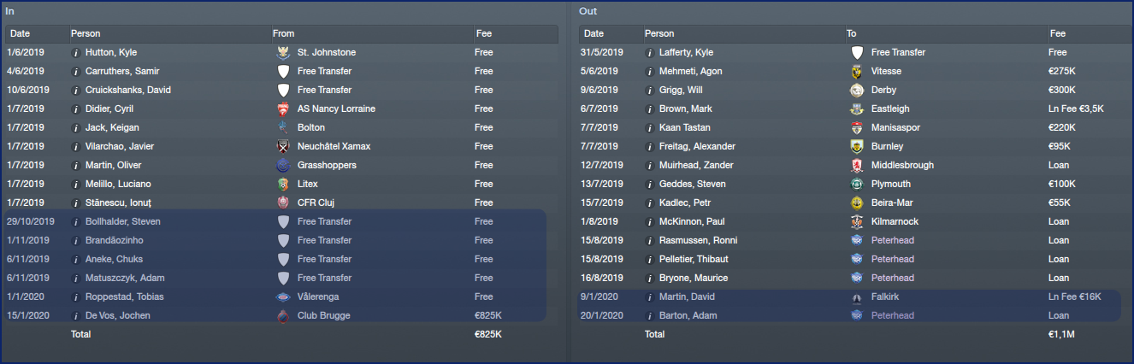Sort the In table by Date column

(x=21, y=34)
